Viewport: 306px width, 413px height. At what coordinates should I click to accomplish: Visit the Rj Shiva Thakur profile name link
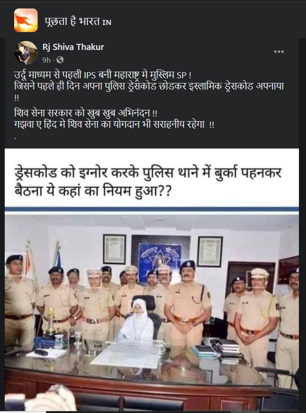coord(73,47)
